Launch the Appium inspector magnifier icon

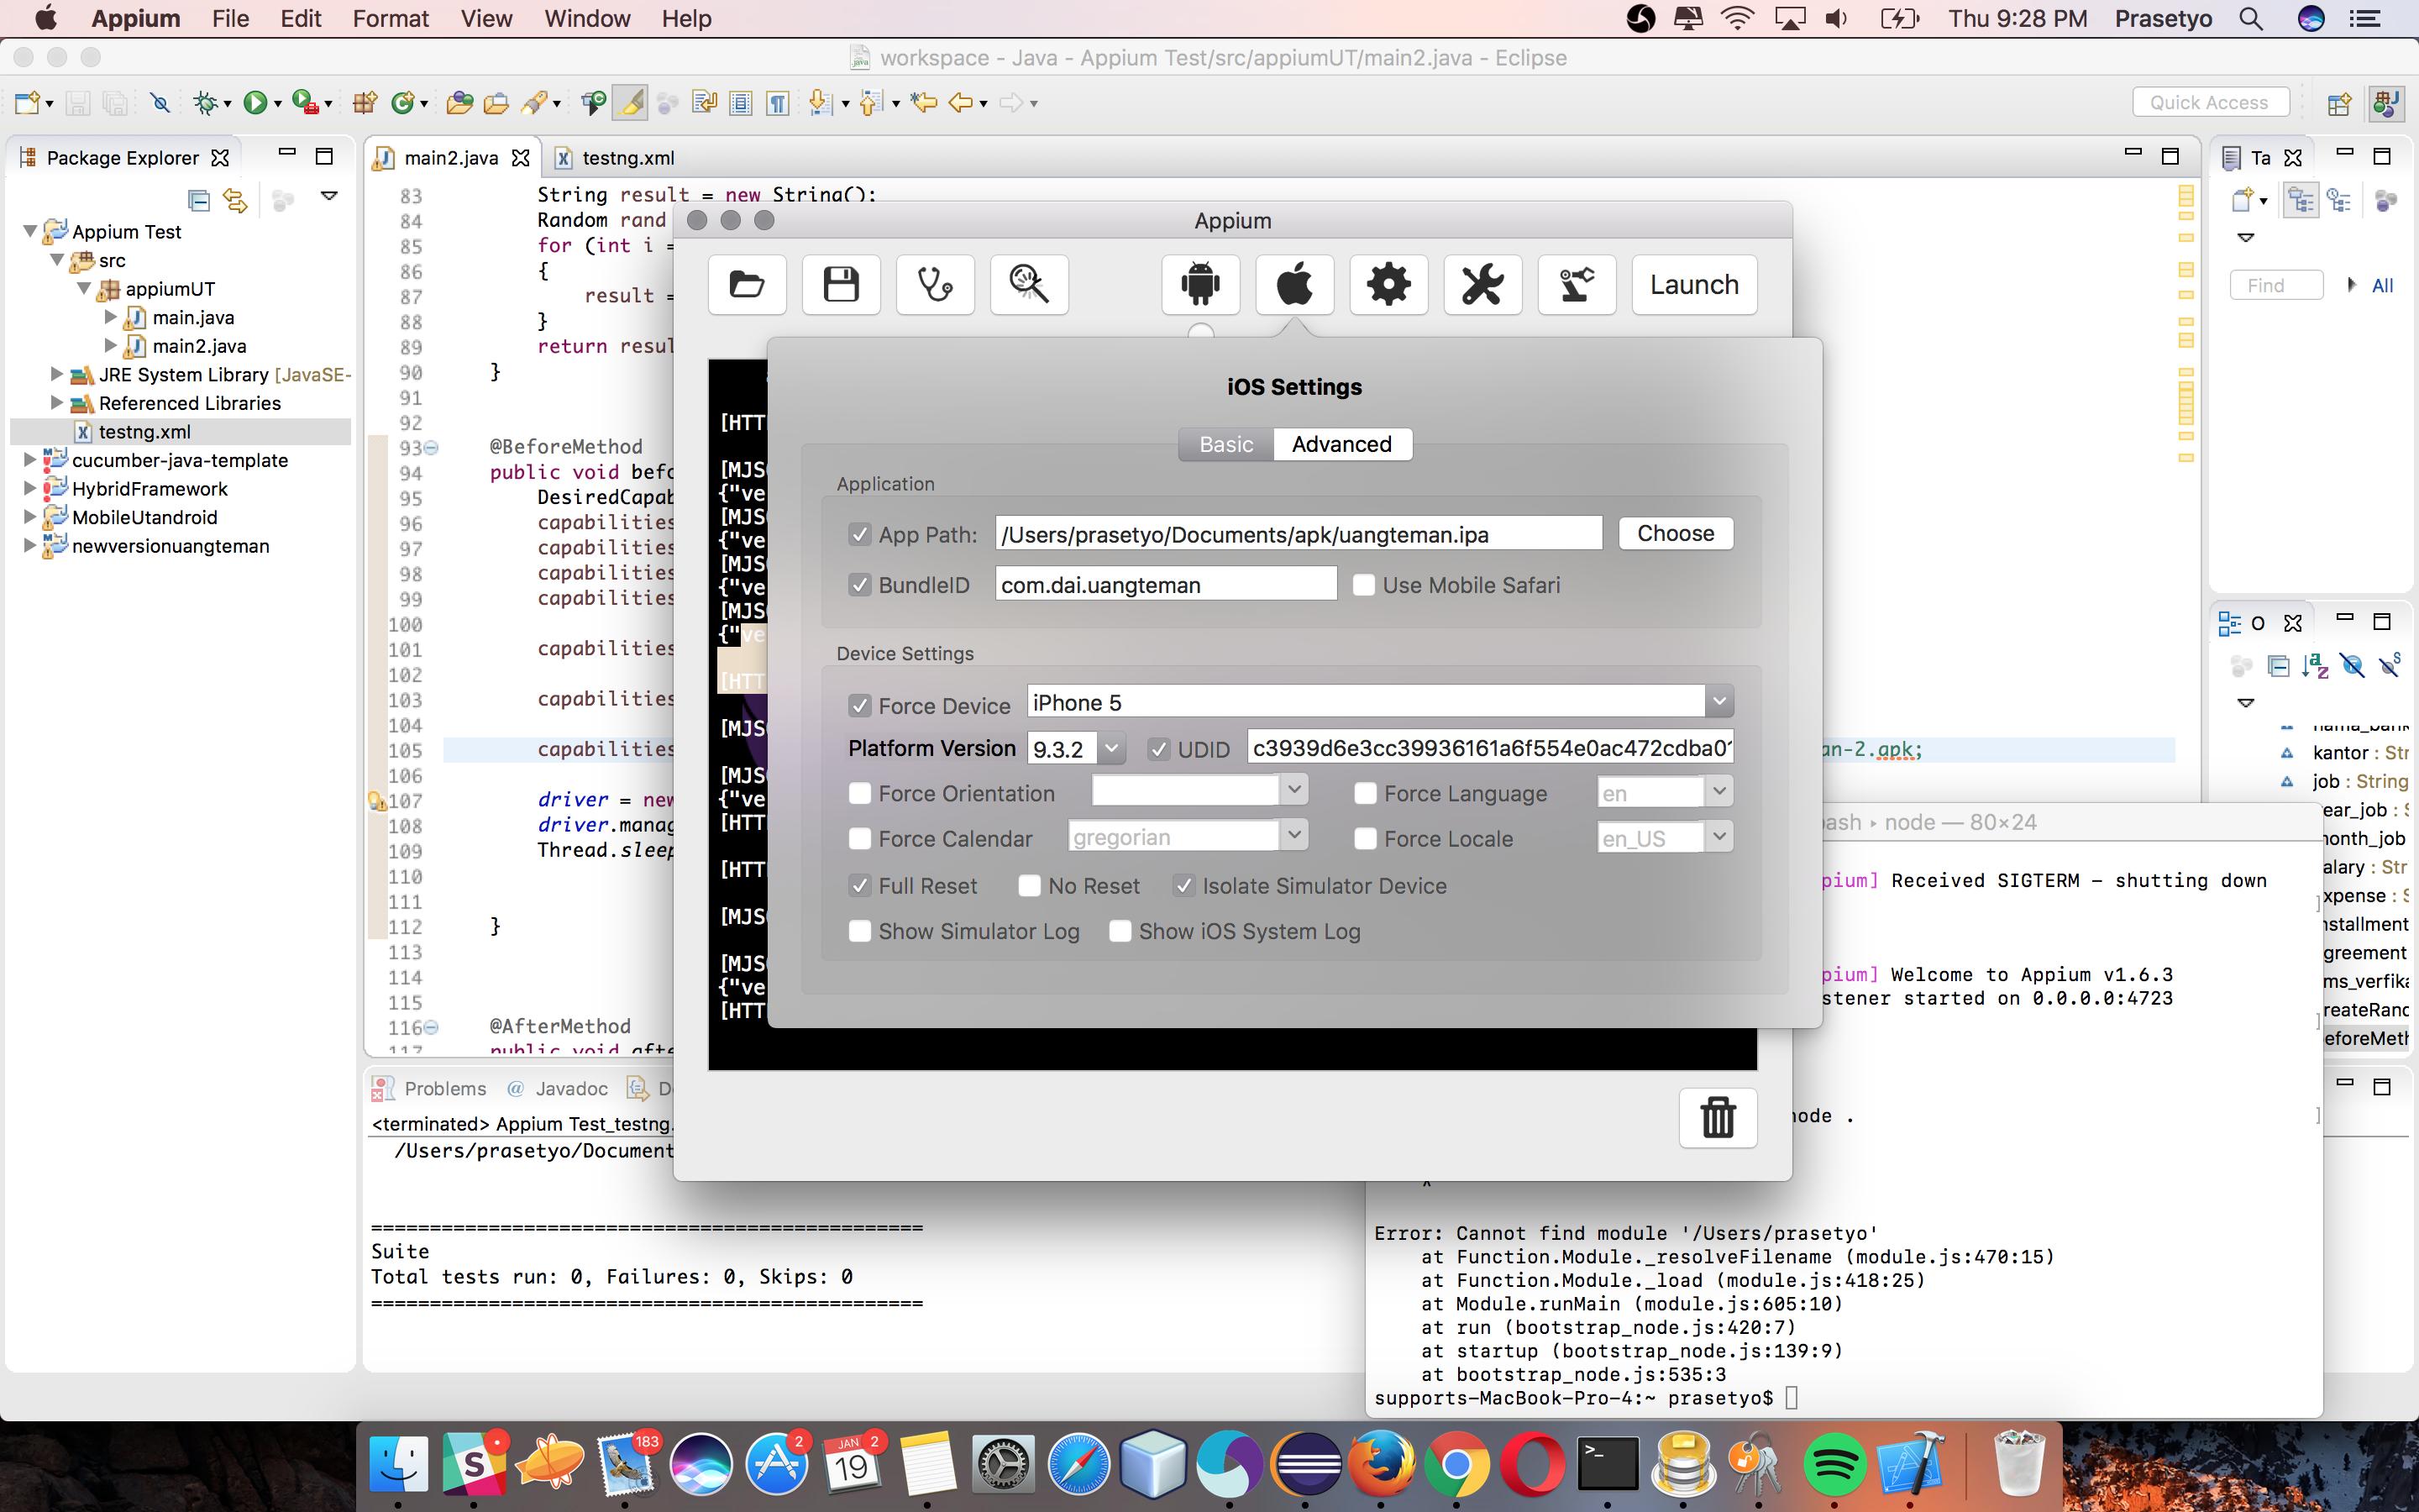[1029, 285]
